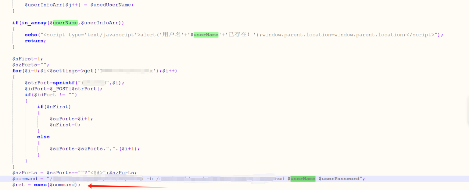Click $strPort at the start of the sprintf line

coord(37,83)
